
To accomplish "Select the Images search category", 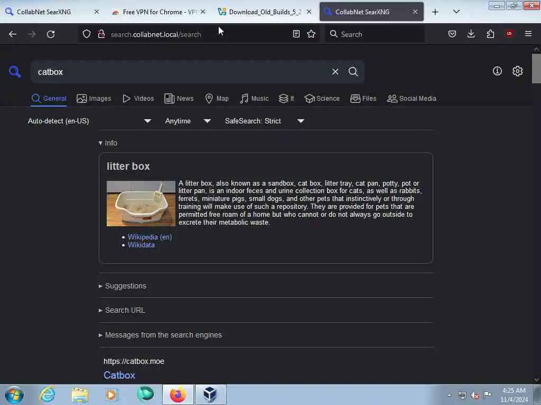I will (x=94, y=99).
